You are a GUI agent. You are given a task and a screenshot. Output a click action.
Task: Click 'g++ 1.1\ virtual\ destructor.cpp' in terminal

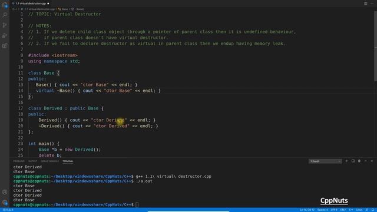173,177
